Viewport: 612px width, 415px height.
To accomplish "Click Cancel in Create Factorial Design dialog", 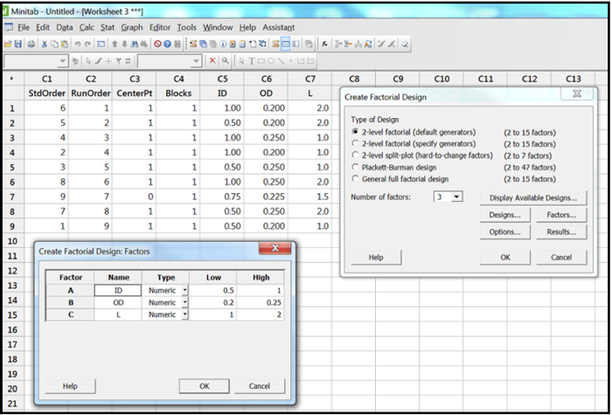I will point(561,258).
